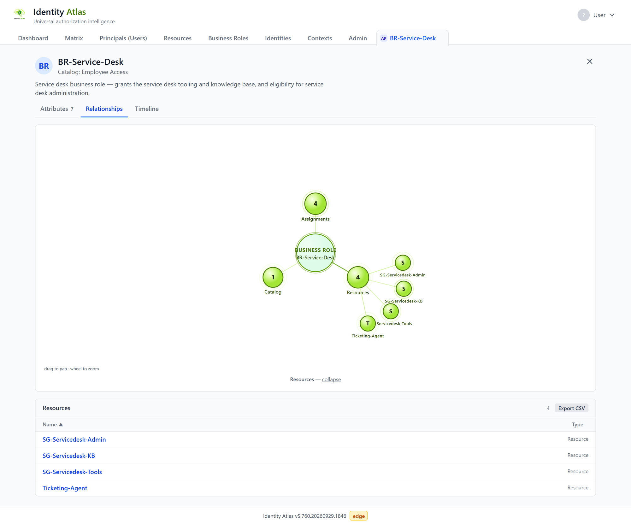The image size is (631, 524).
Task: Select the SG-Servicedesk-Admin graph node
Action: [403, 263]
